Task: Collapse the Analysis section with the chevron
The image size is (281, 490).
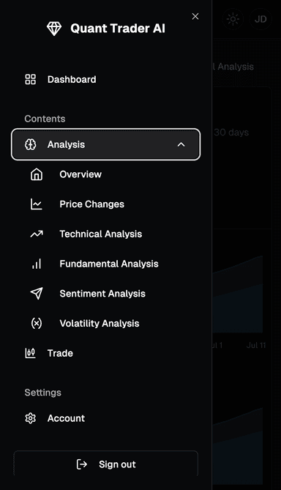Action: click(181, 144)
